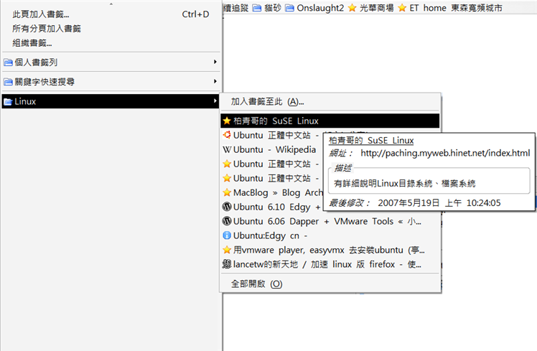Open lancetw的新天地 加速 linux 版 firefox bookmark
This screenshot has height=351, width=537.
(330, 264)
